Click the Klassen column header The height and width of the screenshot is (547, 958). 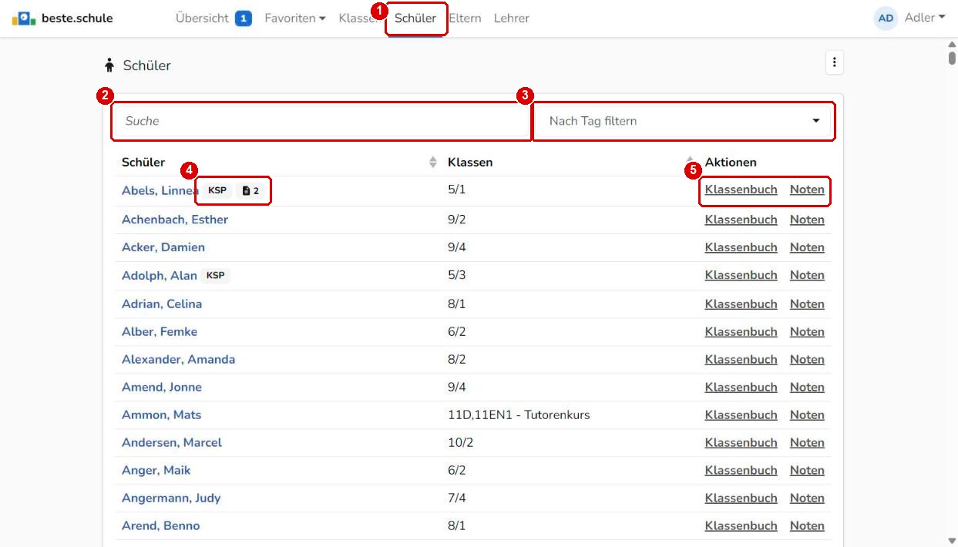[470, 163]
